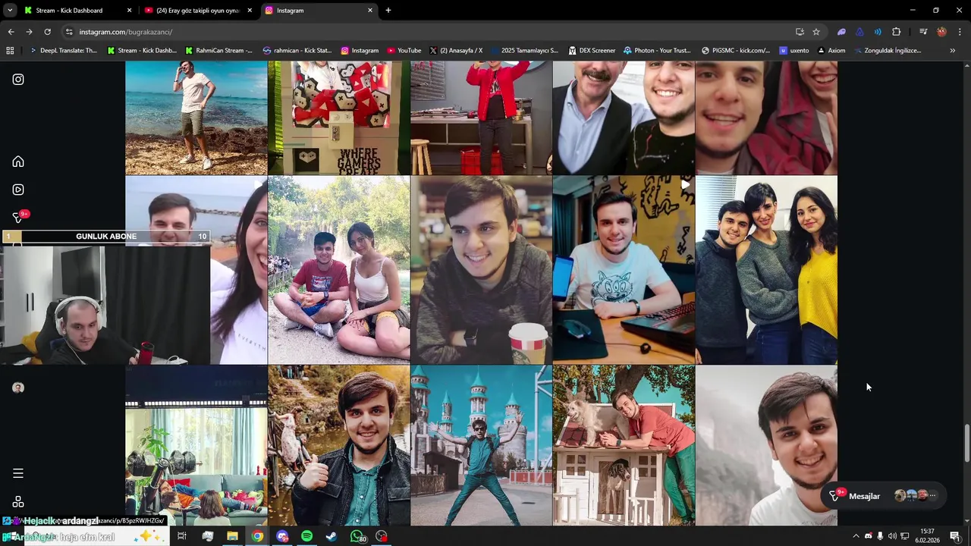Close the Instagram tab

click(370, 11)
